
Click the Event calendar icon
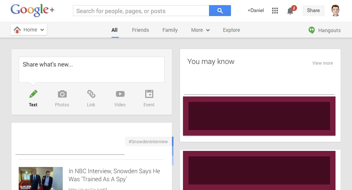click(149, 94)
